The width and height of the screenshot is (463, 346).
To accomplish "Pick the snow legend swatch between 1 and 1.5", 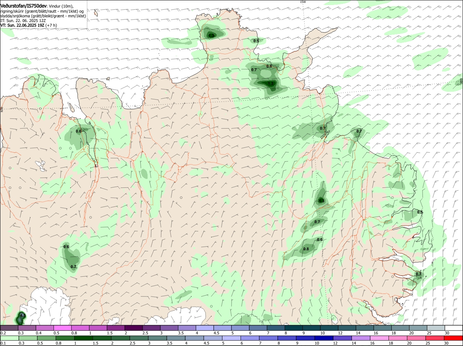I will point(98,328).
